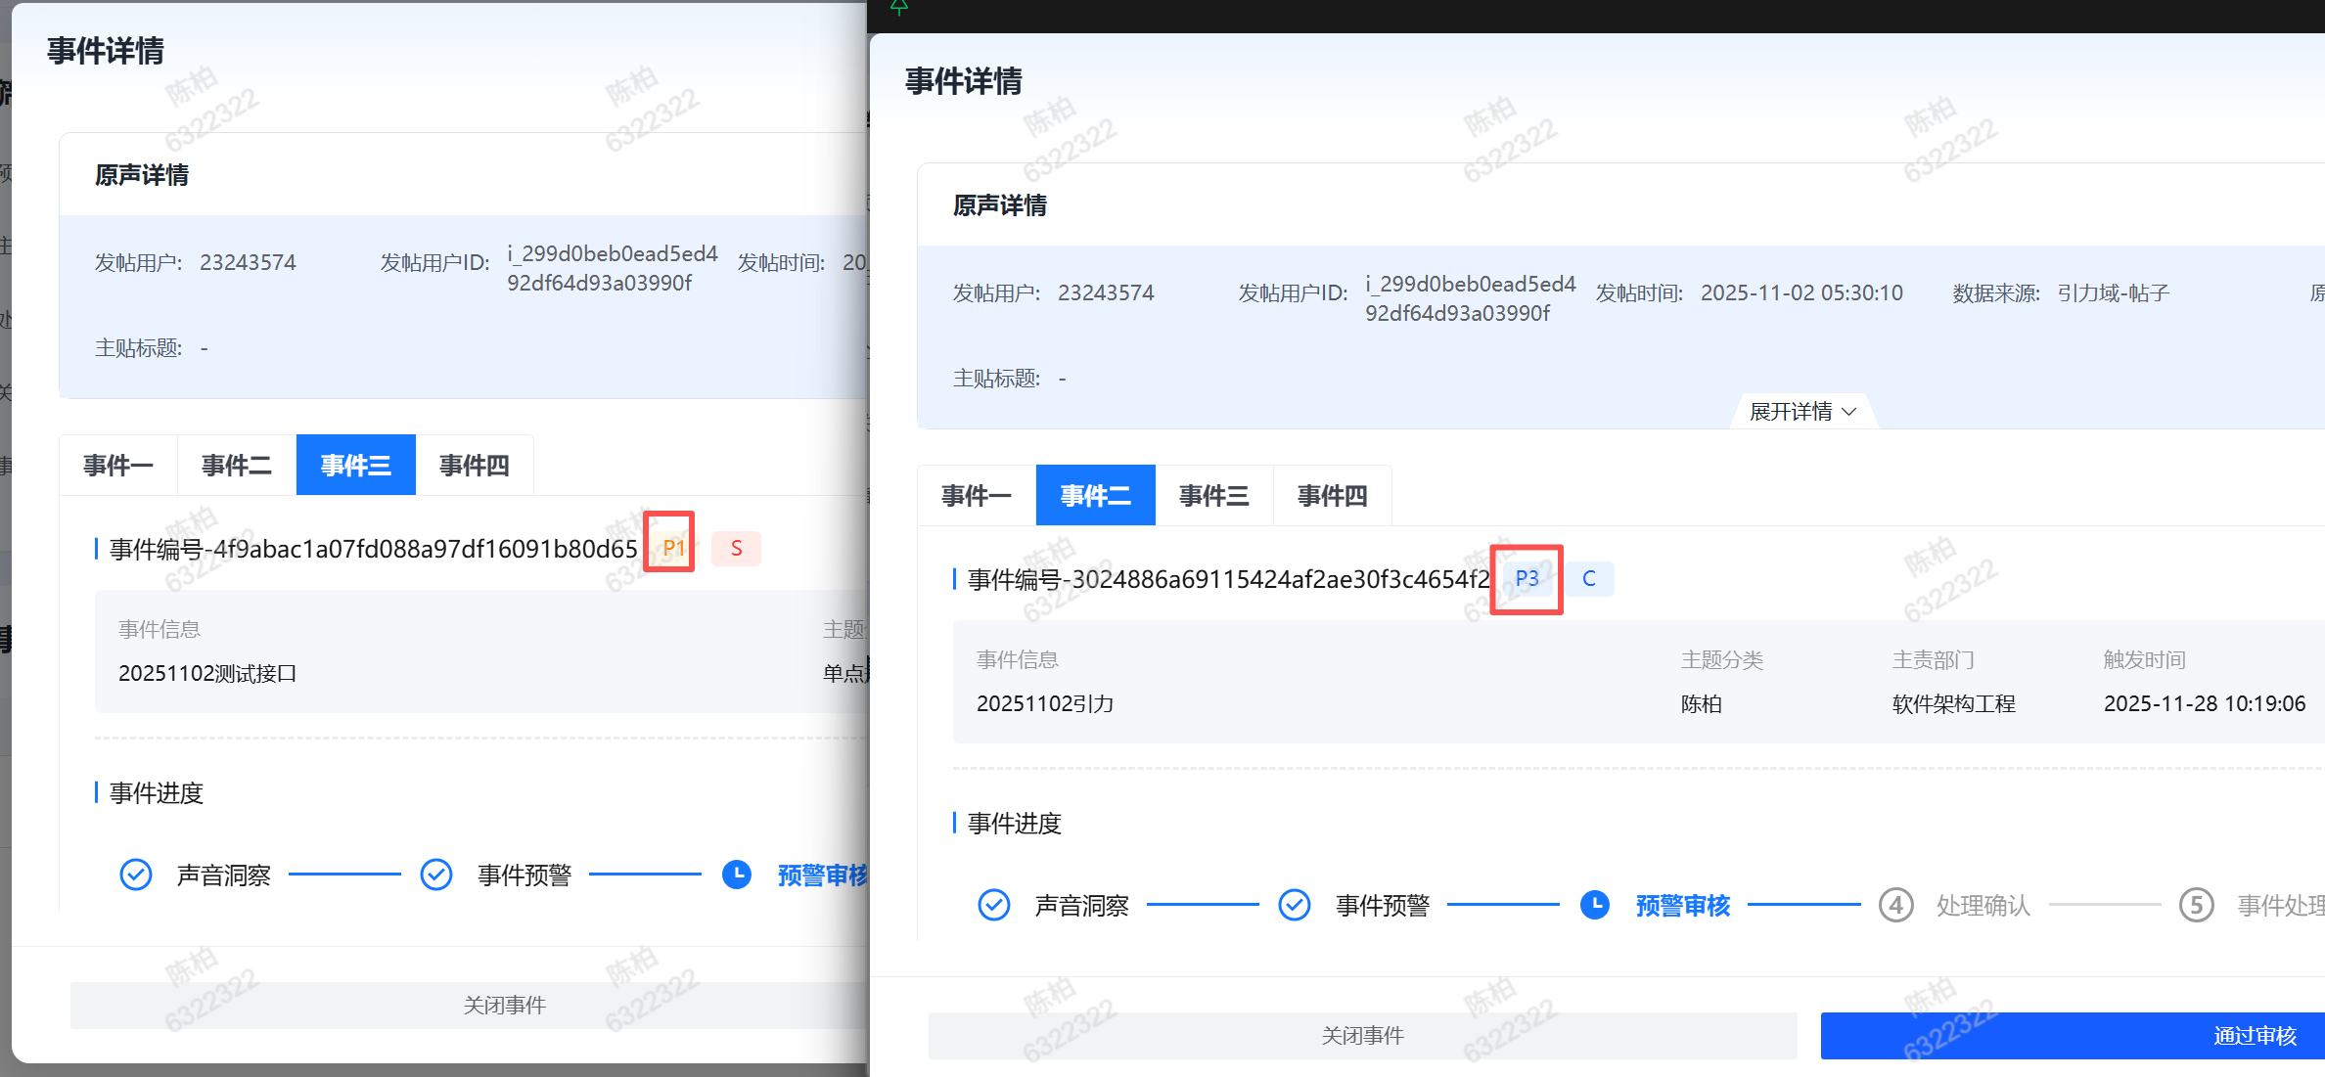Open 事件四 tab in right panel
Viewport: 2325px width, 1077px height.
click(1332, 496)
